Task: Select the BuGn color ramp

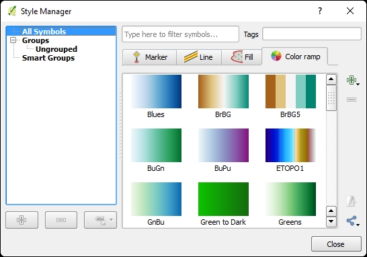Action: tap(156, 150)
